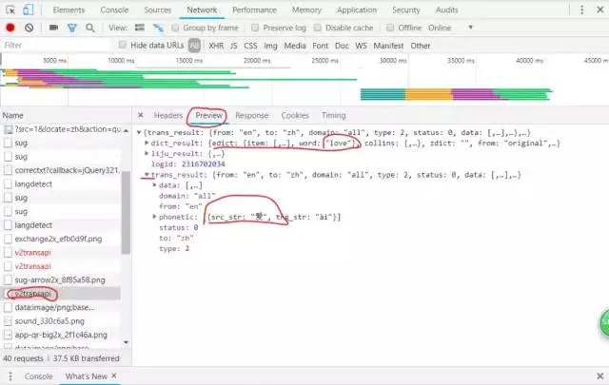The height and width of the screenshot is (385, 609).
Task: Select the correctxt?callback=jQuery request
Action: click(68, 170)
